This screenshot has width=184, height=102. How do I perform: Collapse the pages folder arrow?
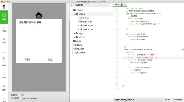(72, 10)
